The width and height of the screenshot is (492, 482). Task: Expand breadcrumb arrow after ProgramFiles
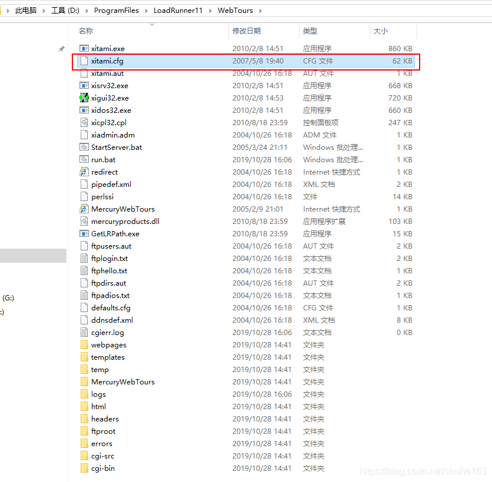tap(146, 11)
